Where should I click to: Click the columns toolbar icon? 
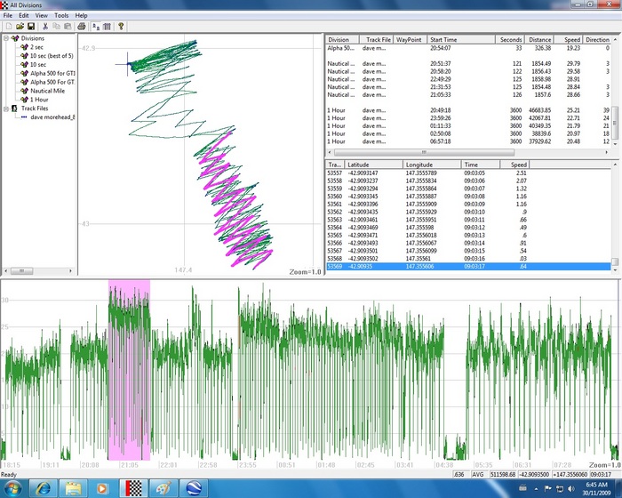[108, 27]
